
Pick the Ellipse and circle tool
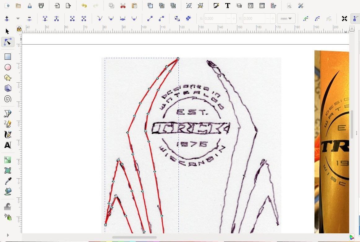coord(7,67)
